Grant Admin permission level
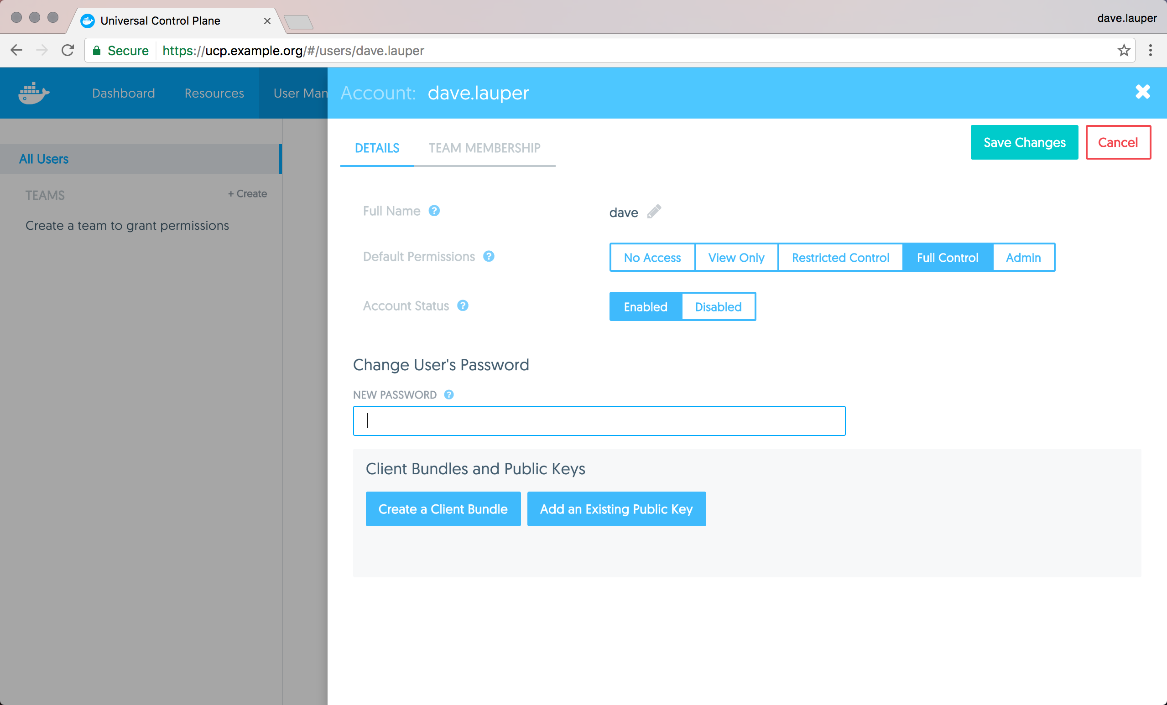1167x705 pixels. pyautogui.click(x=1023, y=258)
